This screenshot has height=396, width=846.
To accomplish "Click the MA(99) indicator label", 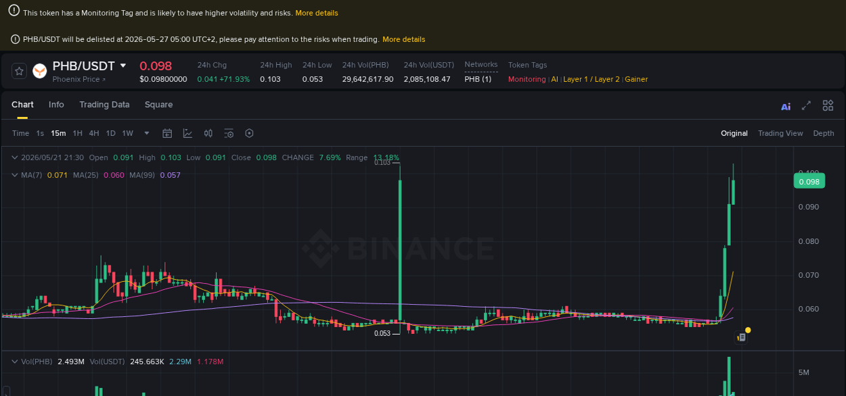I will [142, 175].
